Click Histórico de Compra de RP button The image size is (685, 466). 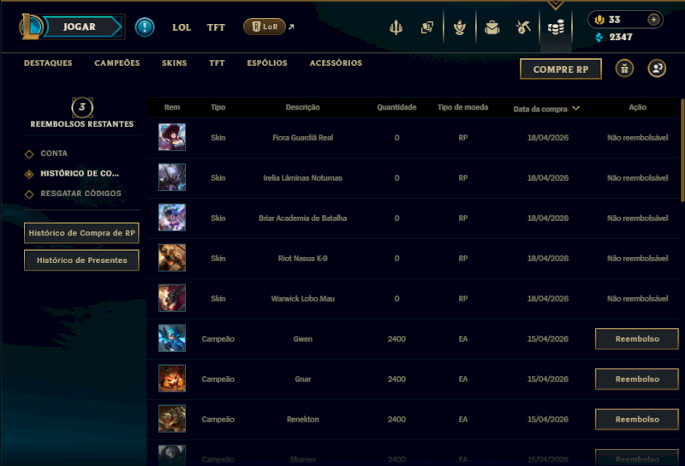[81, 233]
